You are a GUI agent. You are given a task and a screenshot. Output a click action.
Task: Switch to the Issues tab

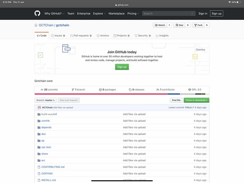(59, 36)
